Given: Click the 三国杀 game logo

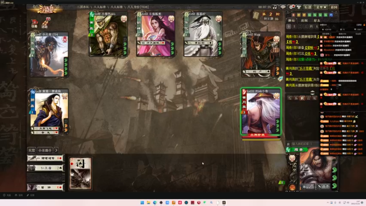Looking at the screenshot, I should (46, 9).
